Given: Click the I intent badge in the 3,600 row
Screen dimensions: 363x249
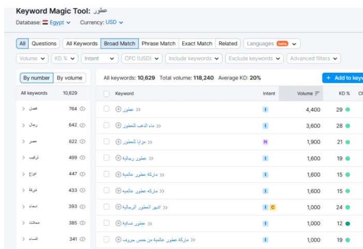Looking at the screenshot, I should (265, 126).
